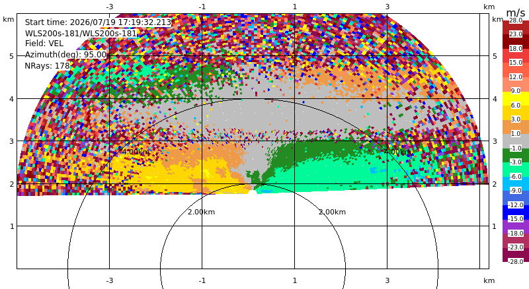Click the orange 1.0 to 3.0 color segment

pos(516,127)
